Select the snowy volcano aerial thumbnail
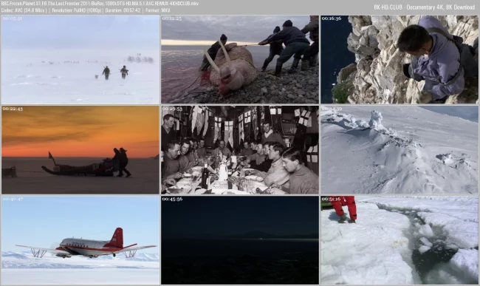 pos(400,150)
